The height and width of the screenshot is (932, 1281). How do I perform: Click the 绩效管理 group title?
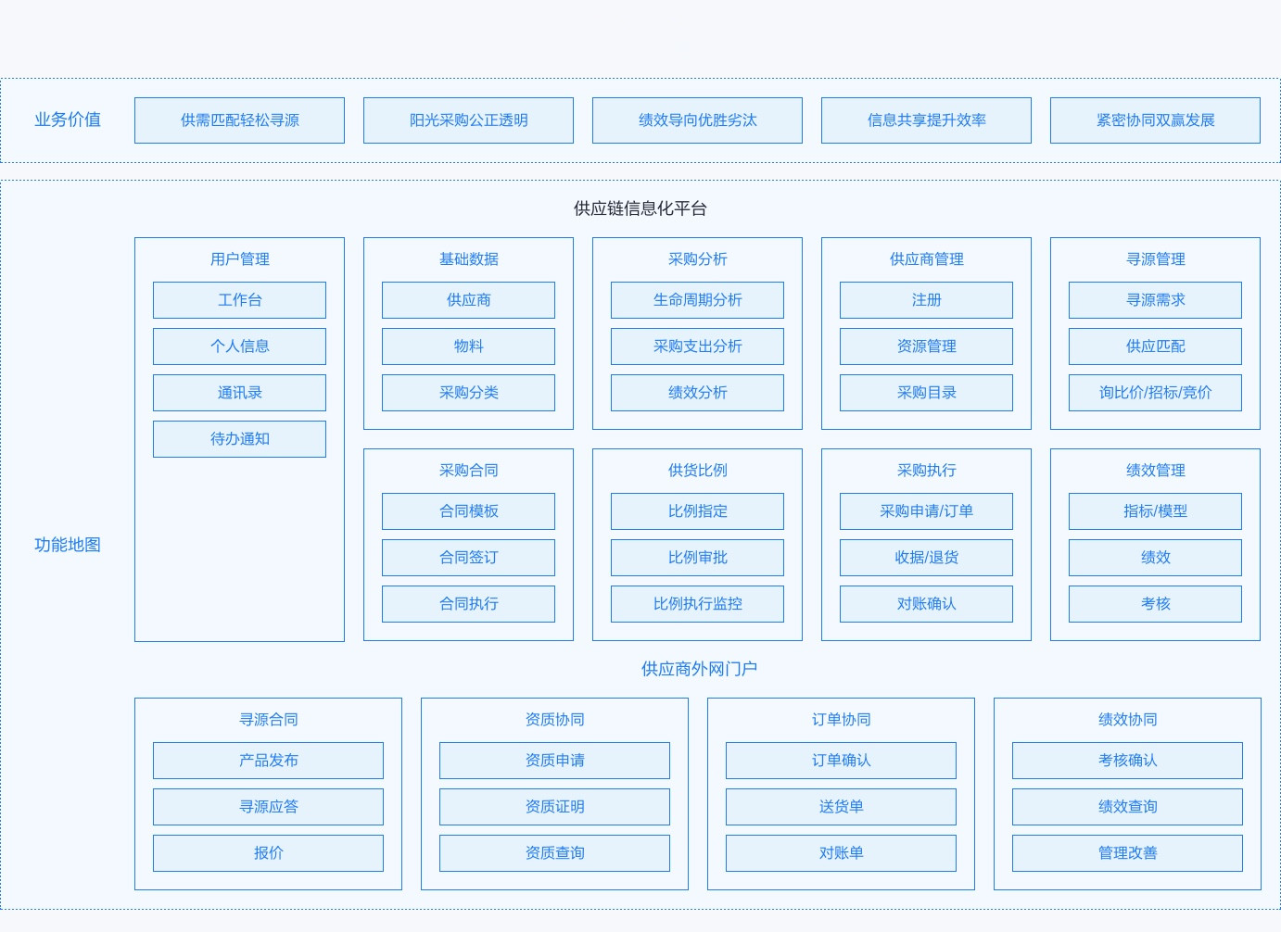point(1155,471)
